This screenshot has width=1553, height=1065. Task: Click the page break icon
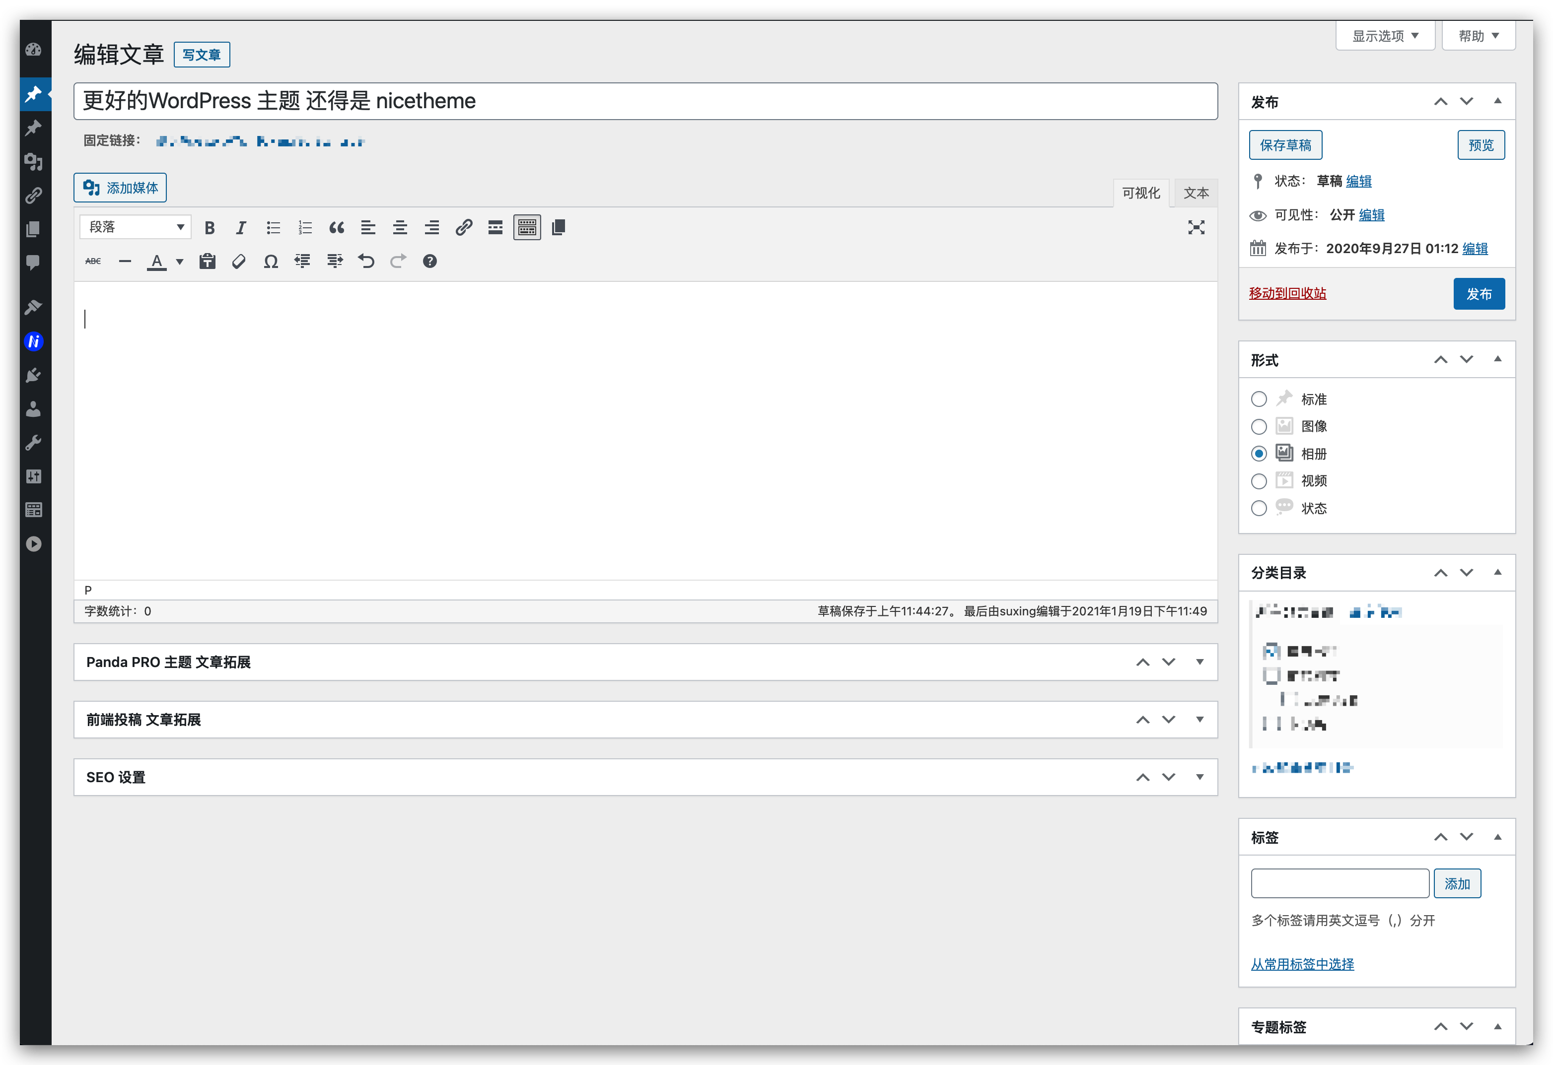click(559, 228)
